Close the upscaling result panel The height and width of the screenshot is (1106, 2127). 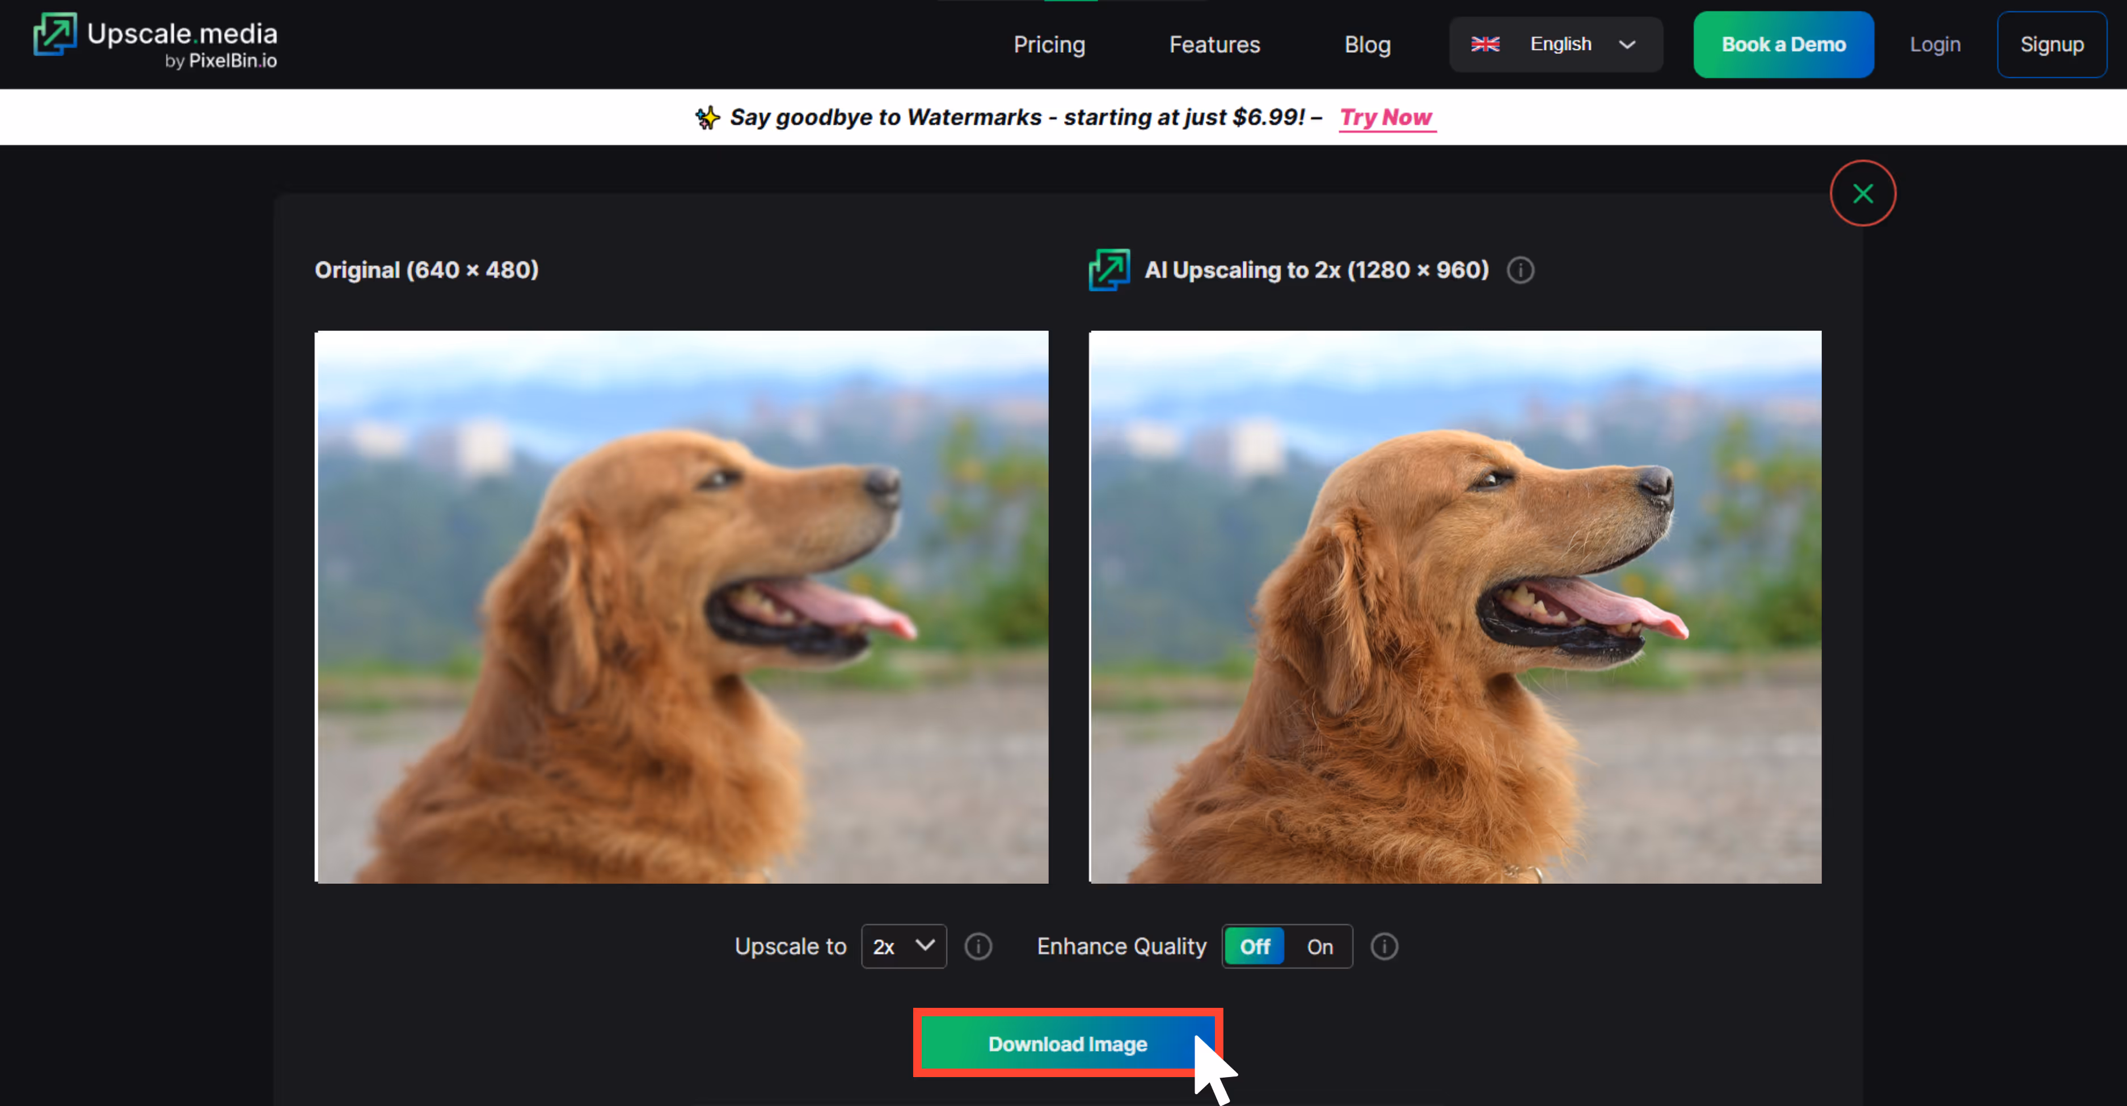1862,193
